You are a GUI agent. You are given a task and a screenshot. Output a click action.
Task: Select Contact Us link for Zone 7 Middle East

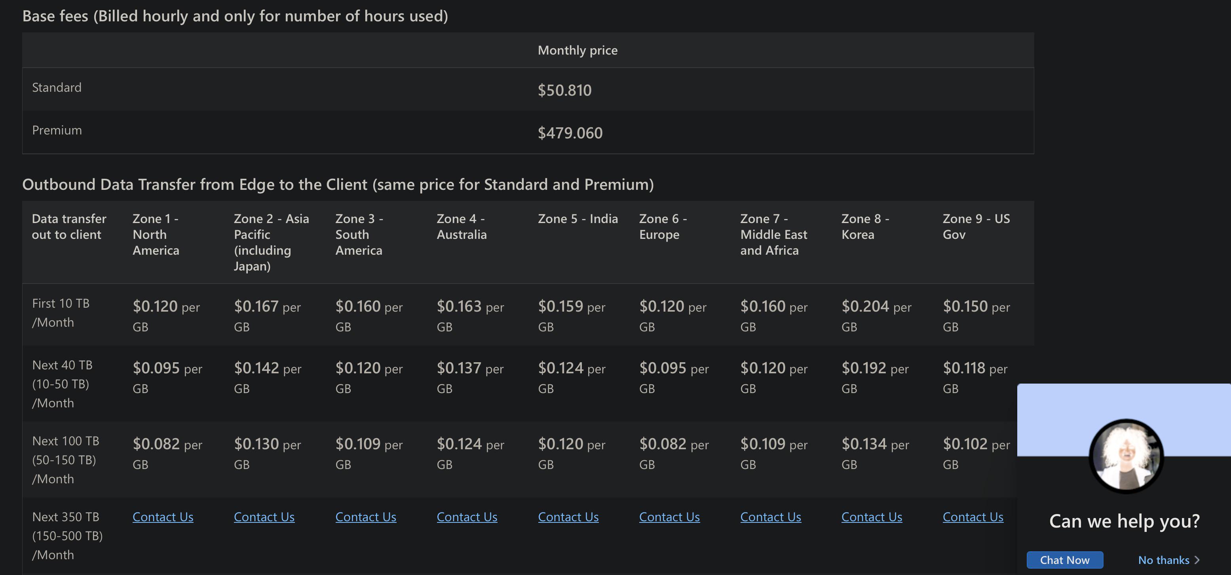(770, 517)
